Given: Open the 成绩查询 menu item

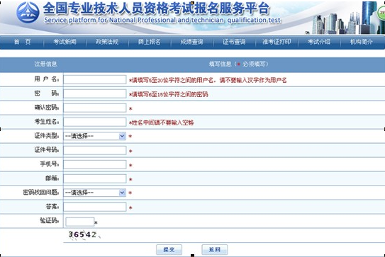Looking at the screenshot, I should pyautogui.click(x=191, y=42).
